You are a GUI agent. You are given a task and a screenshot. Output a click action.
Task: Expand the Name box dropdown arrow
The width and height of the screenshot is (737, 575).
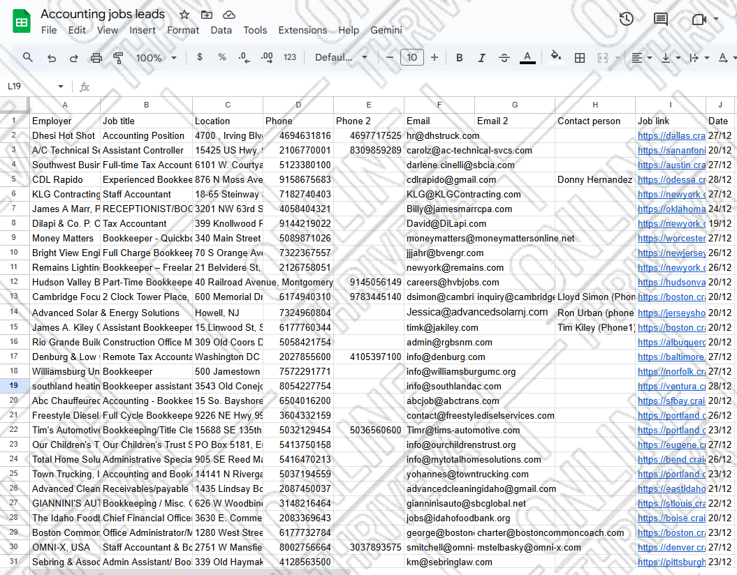tap(61, 87)
